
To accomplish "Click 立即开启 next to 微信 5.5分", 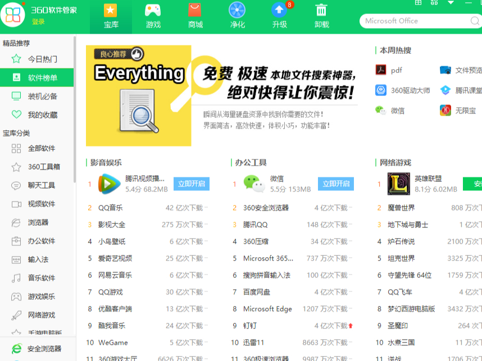I will (x=336, y=184).
